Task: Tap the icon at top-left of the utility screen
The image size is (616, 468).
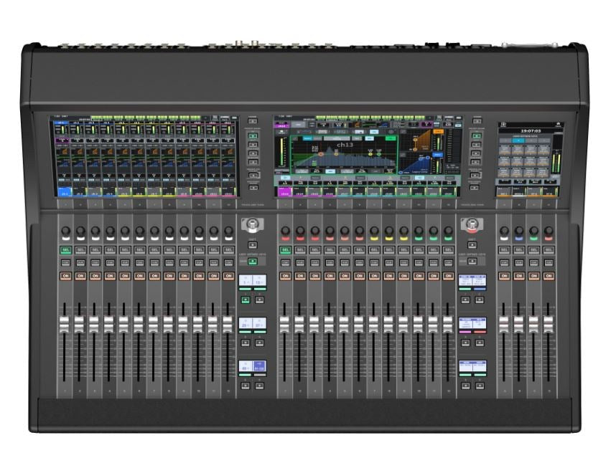Action: click(x=504, y=125)
